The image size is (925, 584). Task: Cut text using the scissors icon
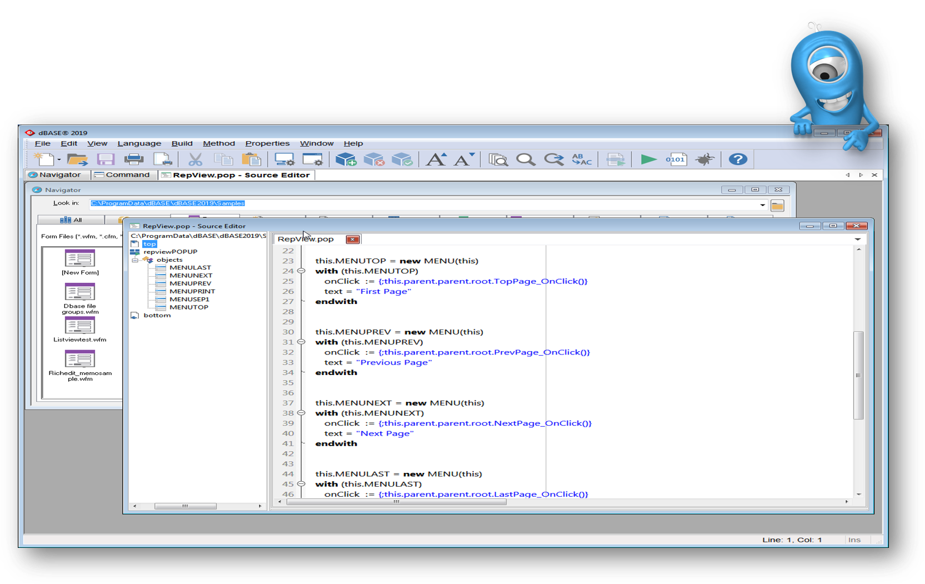coord(196,159)
